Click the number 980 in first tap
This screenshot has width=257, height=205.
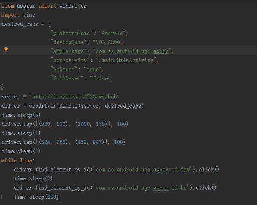pos(45,124)
